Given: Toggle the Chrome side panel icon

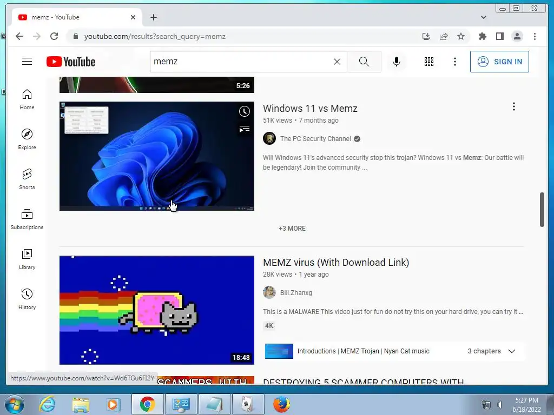Looking at the screenshot, I should [x=499, y=36].
